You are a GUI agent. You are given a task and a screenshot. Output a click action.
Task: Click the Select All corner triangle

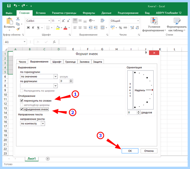[x=6, y=49]
